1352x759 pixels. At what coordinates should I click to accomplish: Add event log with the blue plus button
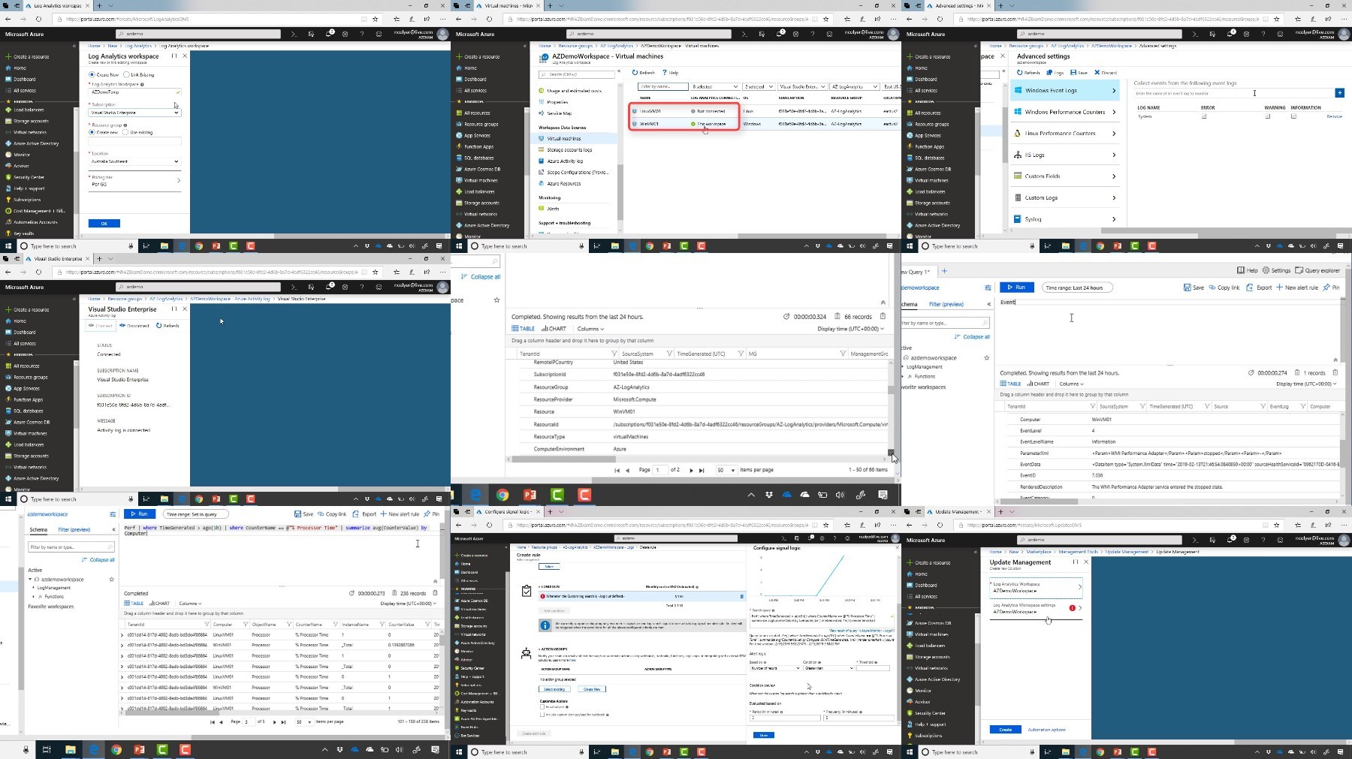point(1339,93)
